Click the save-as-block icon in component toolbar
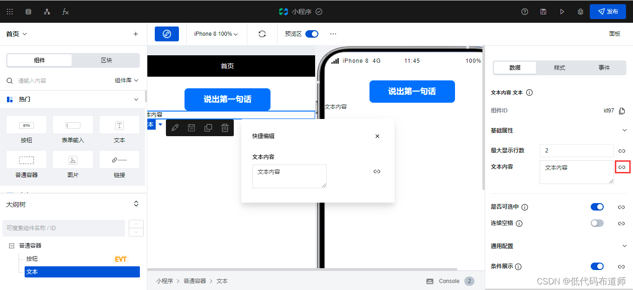The height and width of the screenshot is (290, 633). pyautogui.click(x=191, y=127)
